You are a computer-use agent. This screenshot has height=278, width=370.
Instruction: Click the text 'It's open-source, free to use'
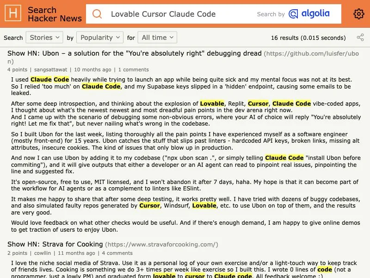(52, 182)
